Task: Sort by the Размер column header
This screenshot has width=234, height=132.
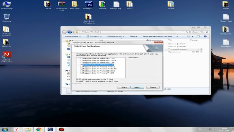Action: click(194, 40)
